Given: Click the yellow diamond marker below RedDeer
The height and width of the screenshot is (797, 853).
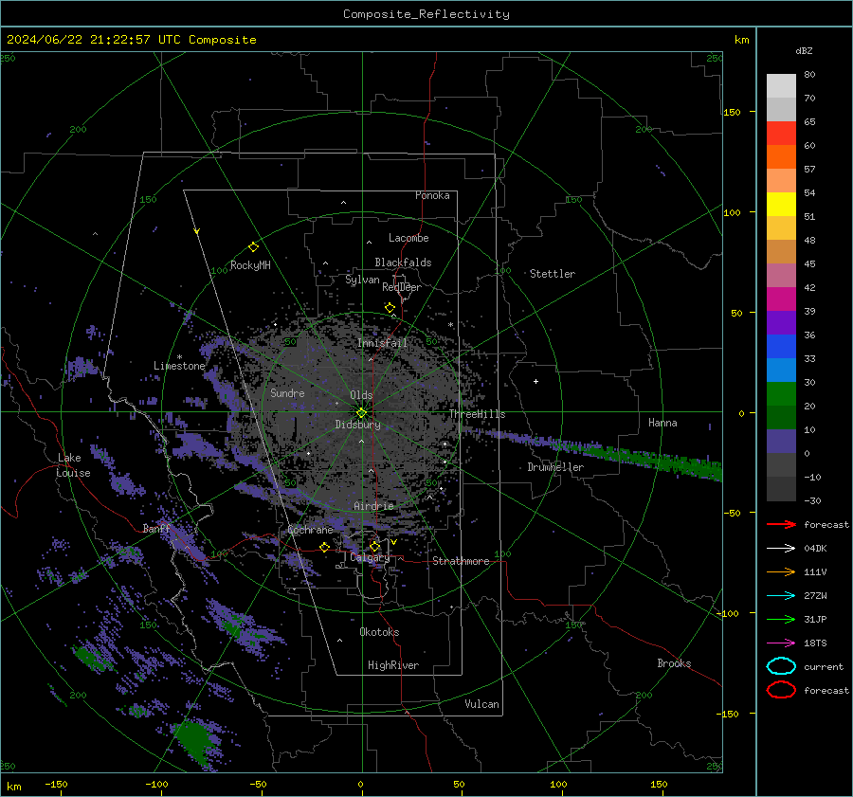Looking at the screenshot, I should coord(390,308).
